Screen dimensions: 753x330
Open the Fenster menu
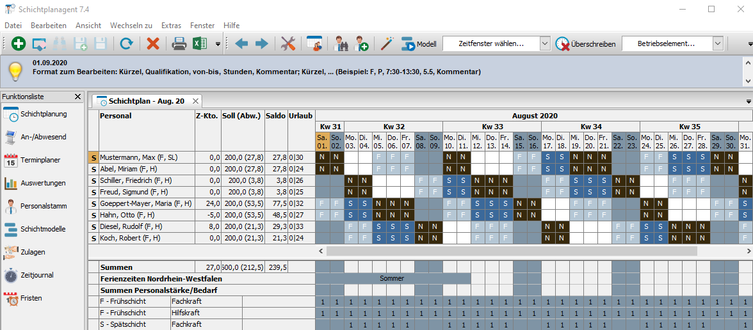[202, 26]
